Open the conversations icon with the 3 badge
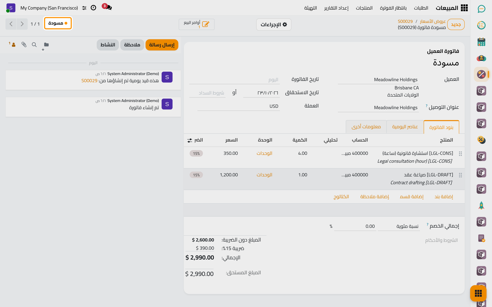 click(x=107, y=7)
